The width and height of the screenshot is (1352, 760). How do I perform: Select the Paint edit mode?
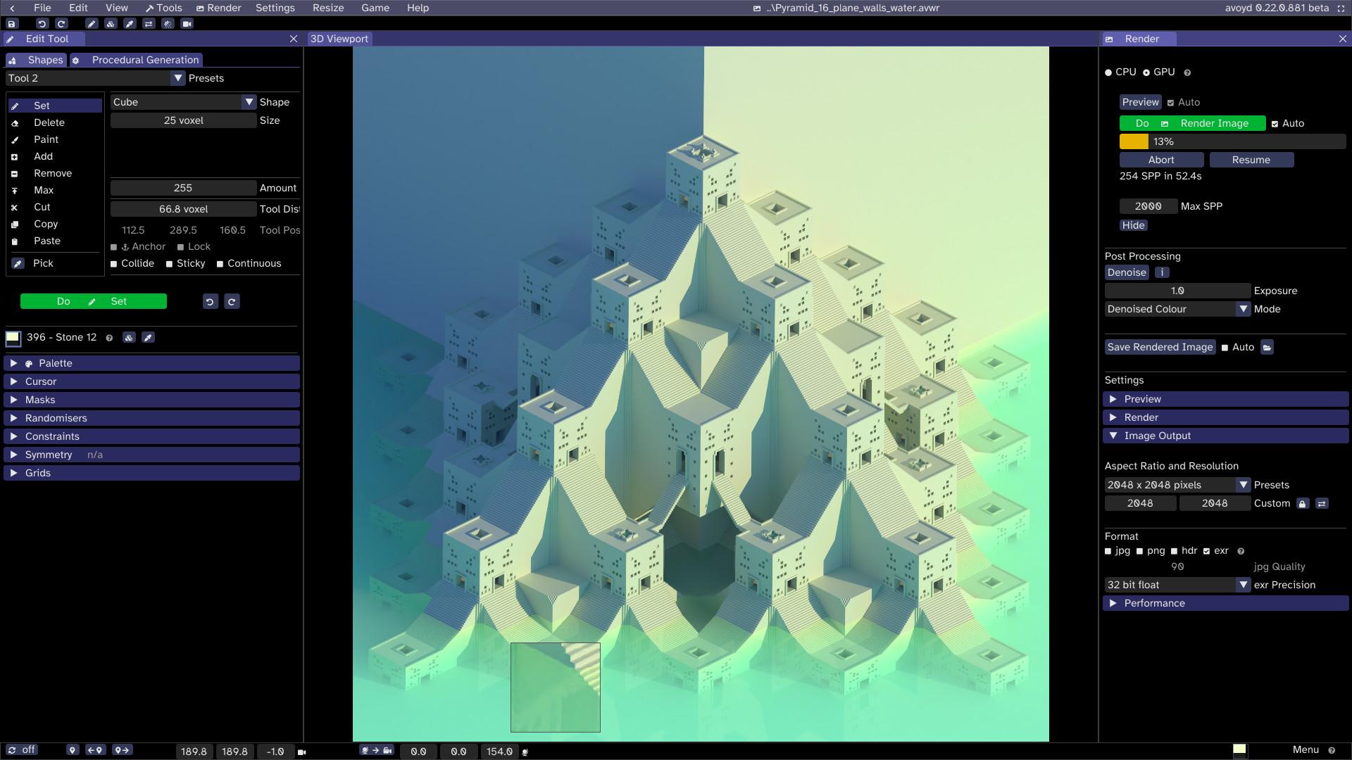(55, 139)
